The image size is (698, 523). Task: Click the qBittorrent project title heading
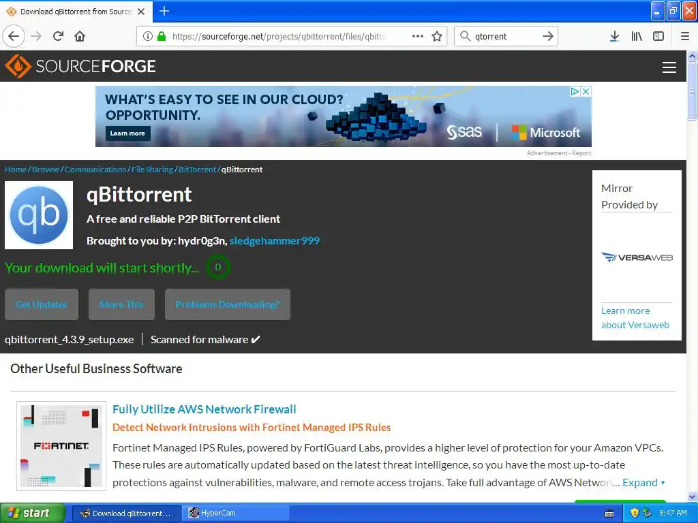point(139,195)
